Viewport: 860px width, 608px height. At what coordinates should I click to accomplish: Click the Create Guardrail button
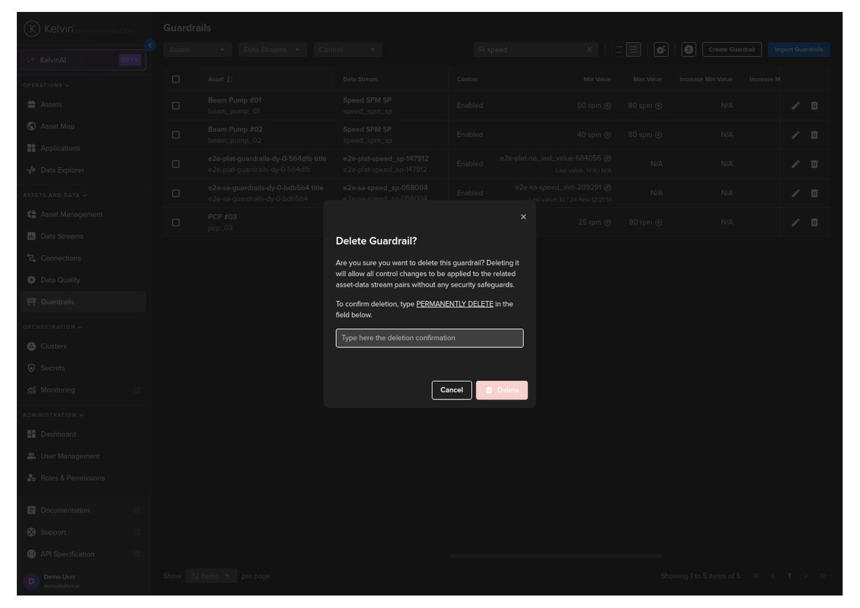731,50
